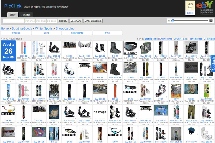Filter by the Bindings category
215x143 pixels.
click(16, 33)
